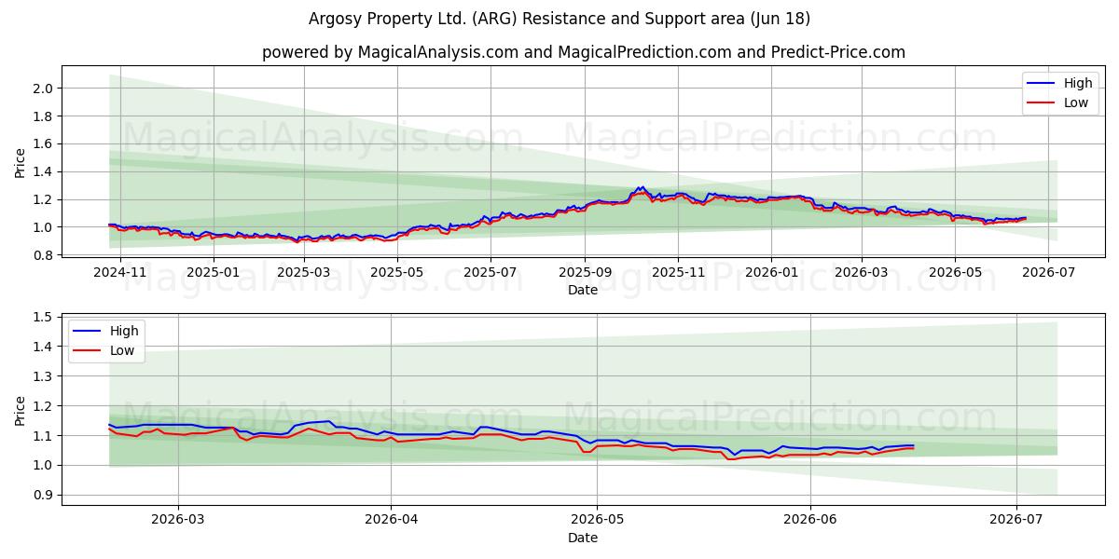The height and width of the screenshot is (559, 1119).
Task: Click the '2026-05' tick label on the upper chart
Action: (x=954, y=272)
